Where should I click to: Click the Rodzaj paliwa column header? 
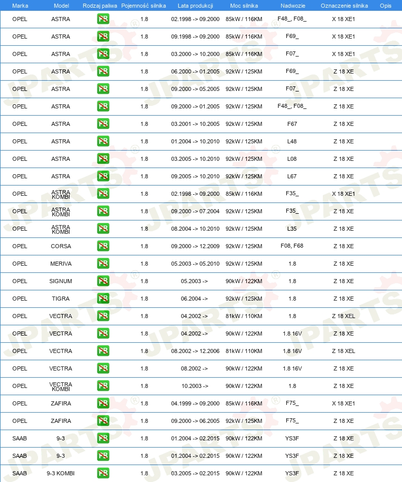point(100,6)
